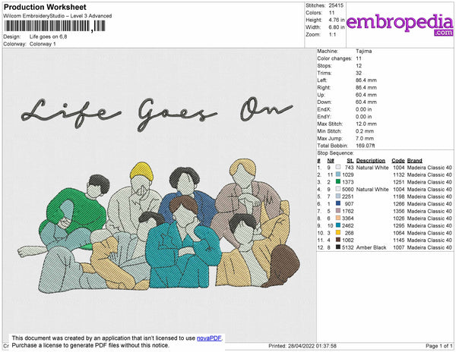This screenshot has height=352, width=456.
Task: Select the peach swatch for code 1026
Action: pos(338,218)
